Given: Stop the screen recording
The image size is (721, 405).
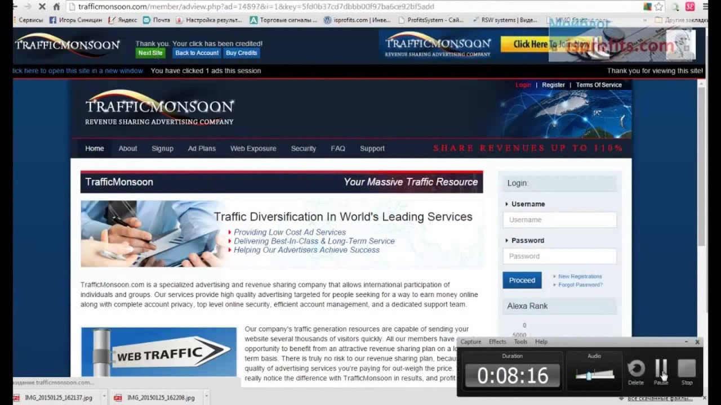Looking at the screenshot, I should tap(687, 372).
